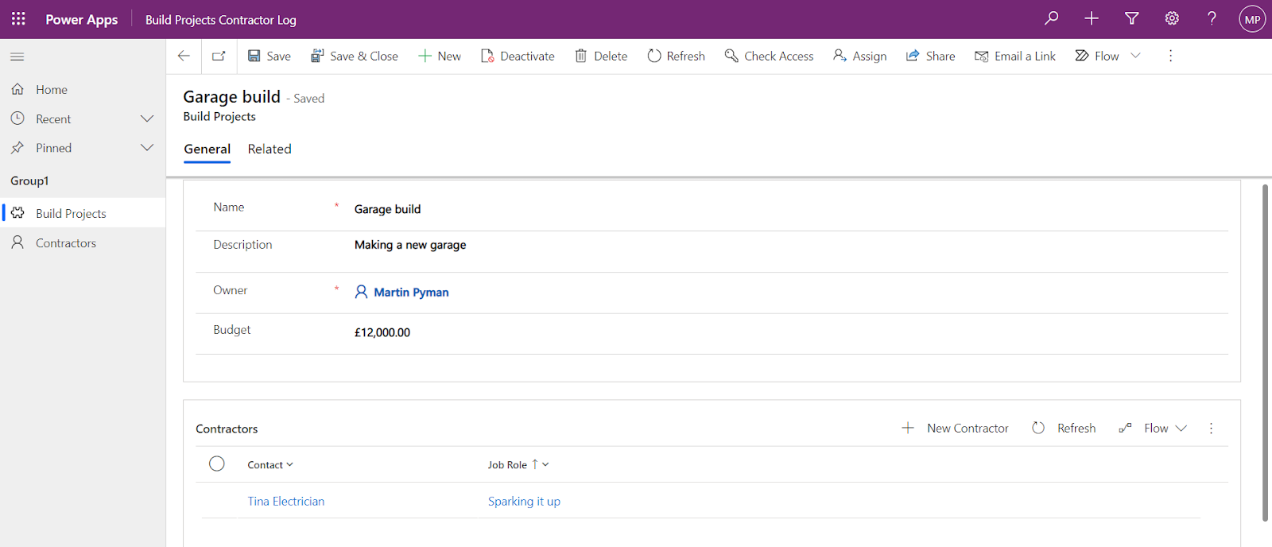Click Flow in the top command bar
Viewport: 1272px width, 547px height.
coord(1097,56)
